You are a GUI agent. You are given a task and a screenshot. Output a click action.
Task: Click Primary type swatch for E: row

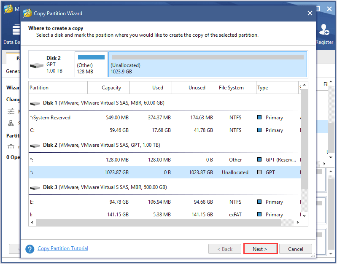tap(259, 202)
